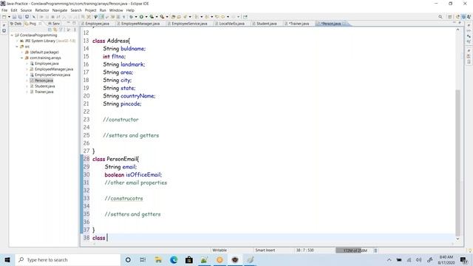Open the Search menu
473x266 pixels.
(x=76, y=10)
